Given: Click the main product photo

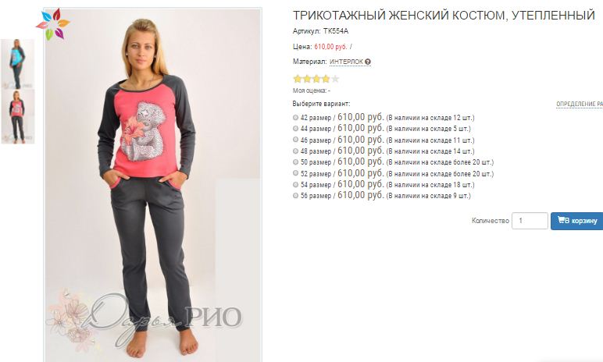Looking at the screenshot, I should (153, 184).
